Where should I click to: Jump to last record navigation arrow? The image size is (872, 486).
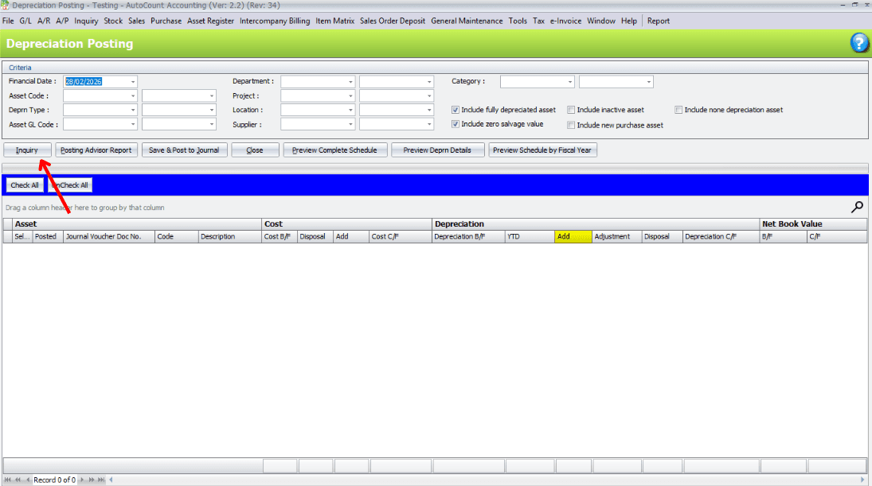101,480
